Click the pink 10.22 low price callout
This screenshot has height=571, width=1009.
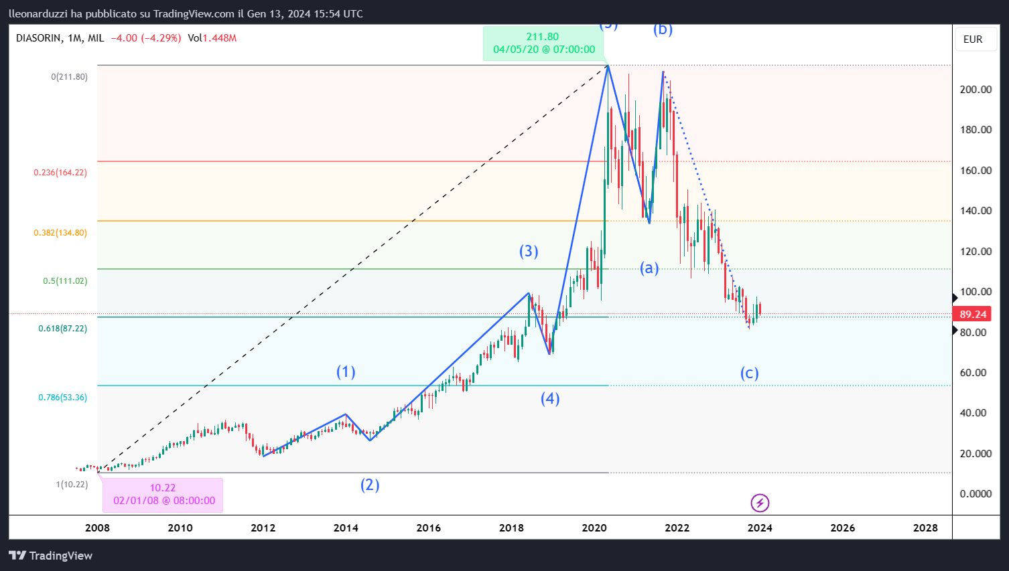pos(163,495)
